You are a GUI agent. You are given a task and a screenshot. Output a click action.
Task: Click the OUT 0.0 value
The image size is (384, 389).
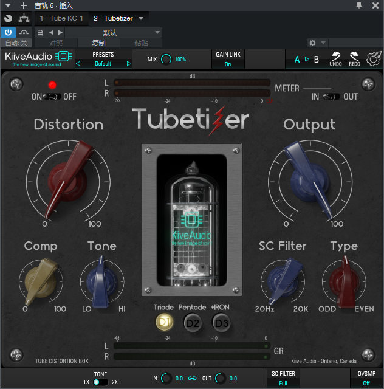tap(233, 379)
